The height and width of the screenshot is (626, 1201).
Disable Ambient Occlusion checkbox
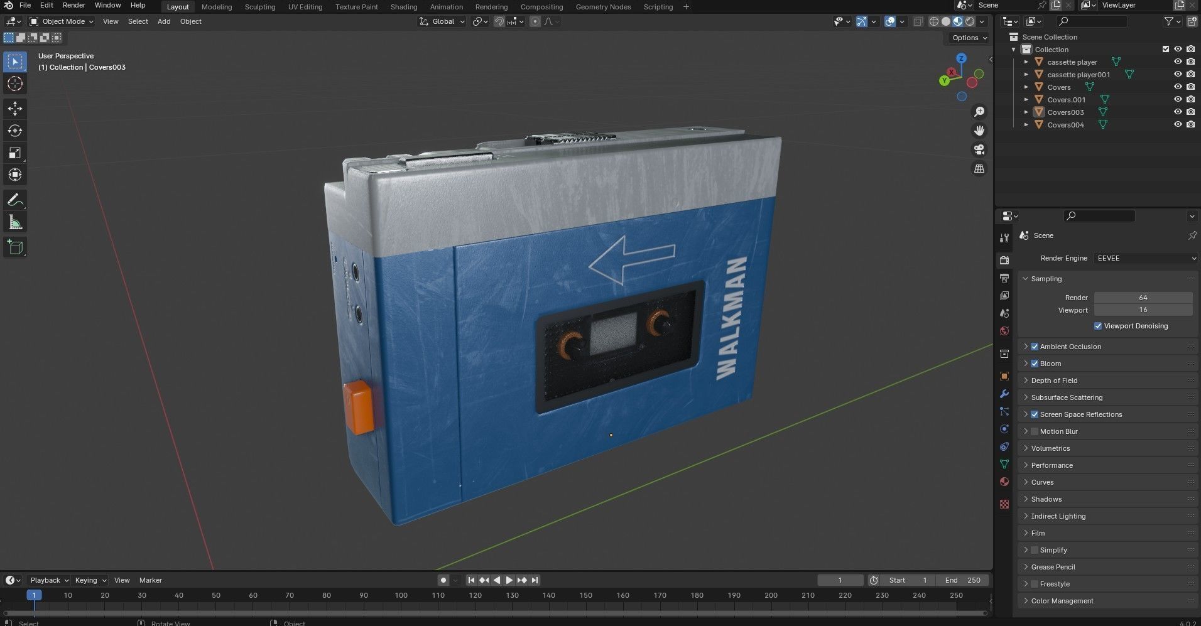pos(1035,347)
